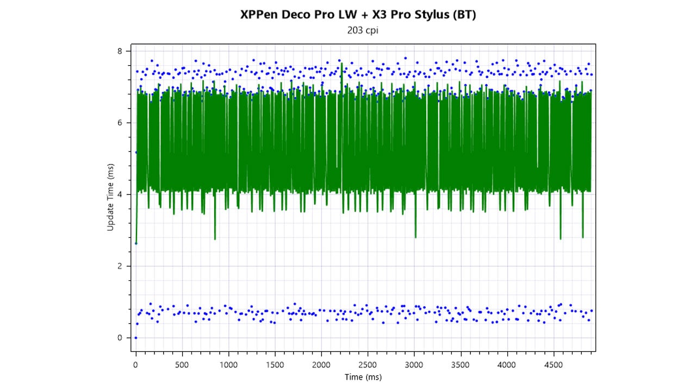Click the y-axis tick label 0
The height and width of the screenshot is (391, 696).
pos(120,338)
